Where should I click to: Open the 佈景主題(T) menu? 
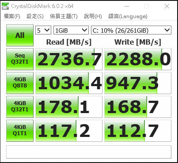coord(64,16)
